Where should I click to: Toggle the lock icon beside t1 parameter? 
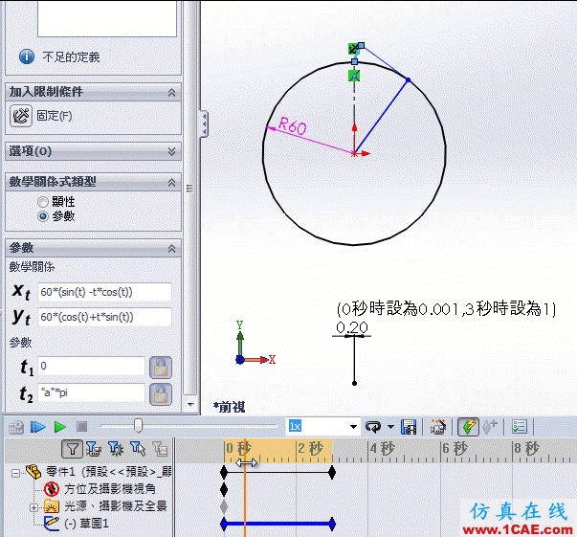(161, 368)
